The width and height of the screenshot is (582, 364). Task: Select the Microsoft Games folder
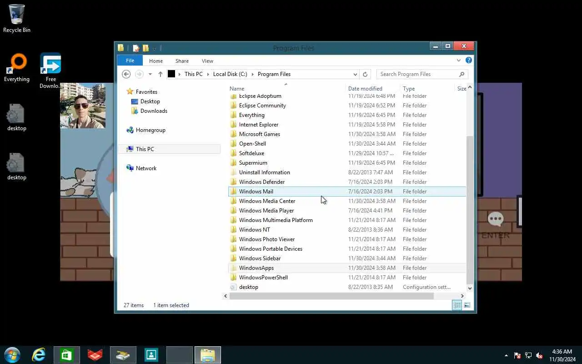259,134
